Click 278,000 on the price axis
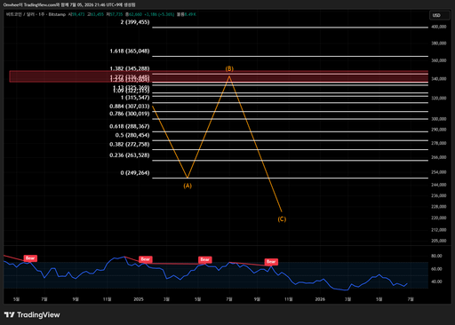 pos(439,143)
